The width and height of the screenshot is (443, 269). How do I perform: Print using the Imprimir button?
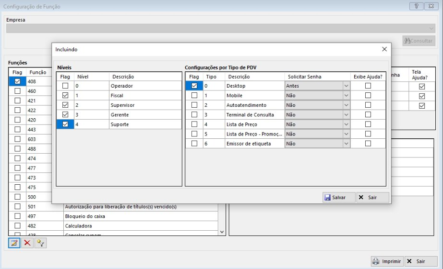pyautogui.click(x=386, y=261)
